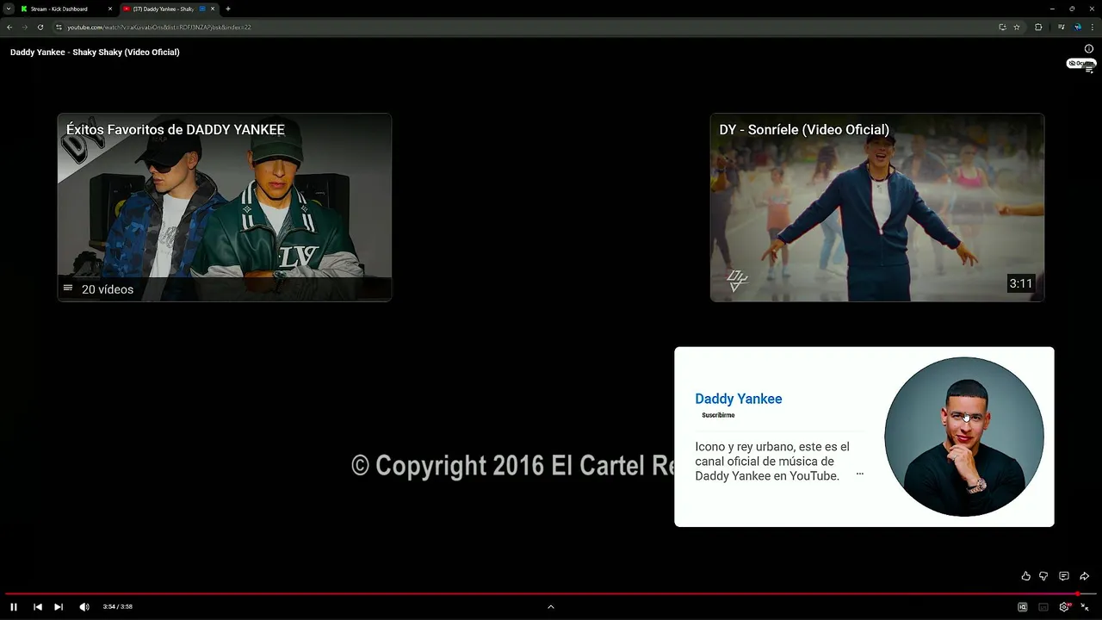The height and width of the screenshot is (620, 1102).
Task: Go forward in the browser
Action: click(x=25, y=27)
